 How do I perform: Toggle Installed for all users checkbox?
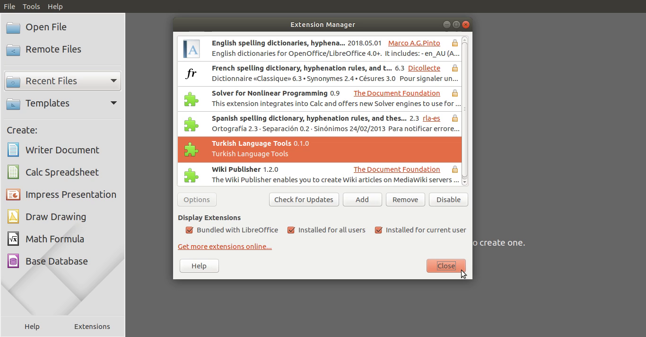pyautogui.click(x=291, y=230)
